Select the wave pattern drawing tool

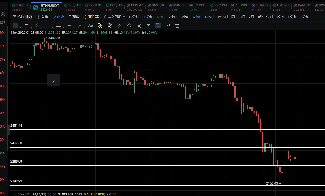tap(69, 25)
